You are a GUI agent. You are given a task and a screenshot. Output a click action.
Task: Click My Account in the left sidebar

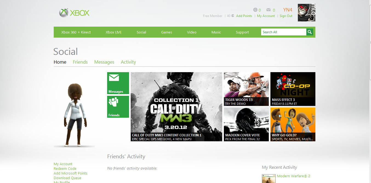[x=63, y=164]
